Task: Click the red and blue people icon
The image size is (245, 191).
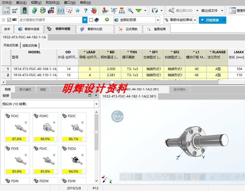Action: coord(94,11)
